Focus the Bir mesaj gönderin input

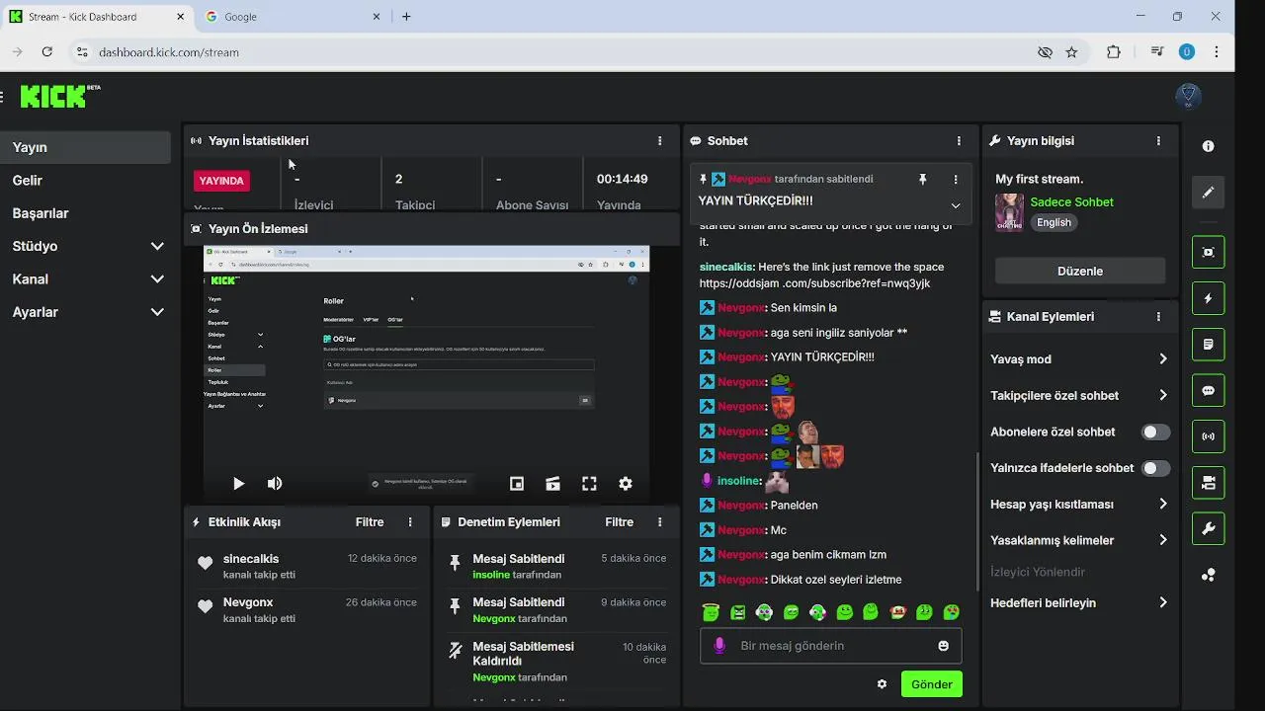(x=830, y=646)
